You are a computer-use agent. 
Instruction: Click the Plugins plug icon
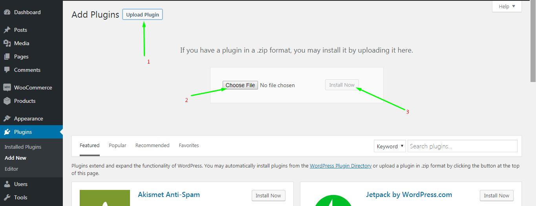7,132
